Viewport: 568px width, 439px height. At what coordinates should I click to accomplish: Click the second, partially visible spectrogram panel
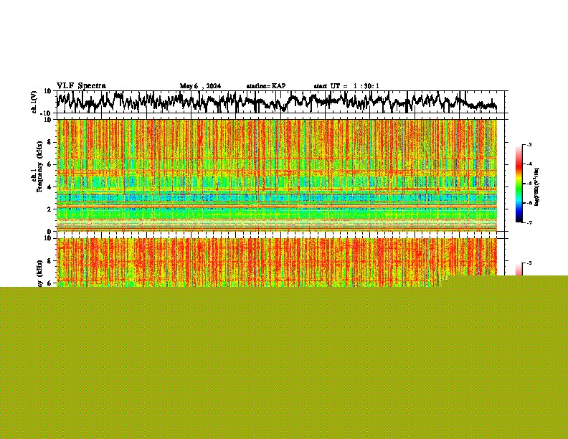tap(277, 263)
